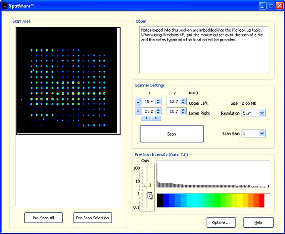Click the Gain scale mark 100
The width and height of the screenshot is (285, 234).
(x=137, y=168)
